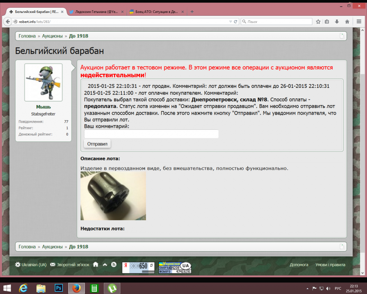Open bottom breadcrumb Аукционы link

(x=52, y=247)
